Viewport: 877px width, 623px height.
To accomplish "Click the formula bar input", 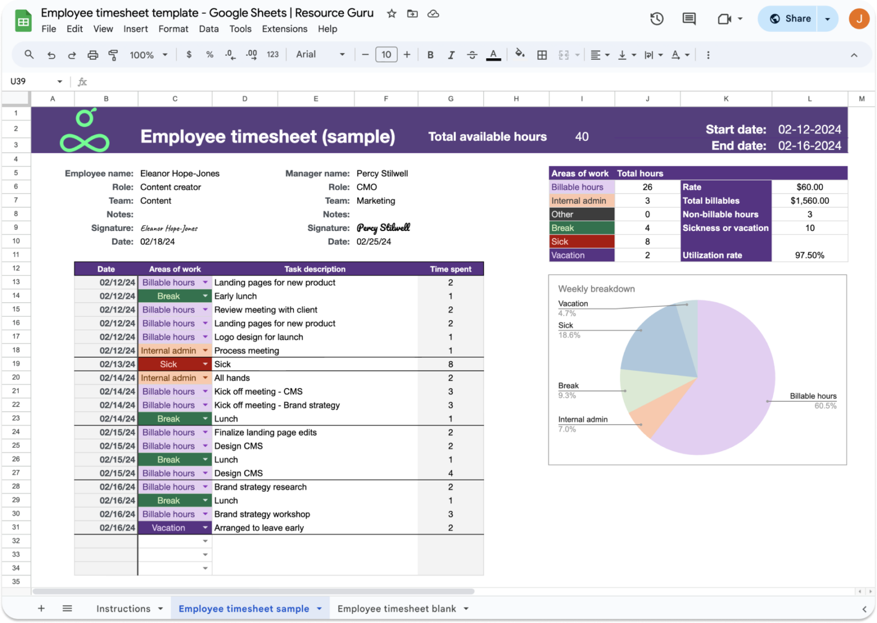I will (x=228, y=81).
